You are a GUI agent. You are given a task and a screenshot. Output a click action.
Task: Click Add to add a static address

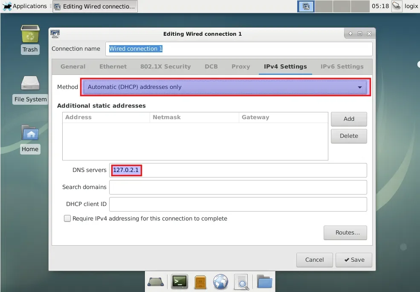349,119
